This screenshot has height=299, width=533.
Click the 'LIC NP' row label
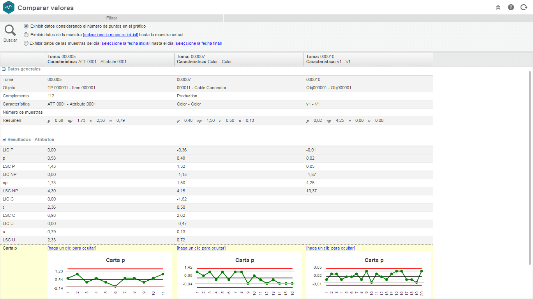(9, 174)
